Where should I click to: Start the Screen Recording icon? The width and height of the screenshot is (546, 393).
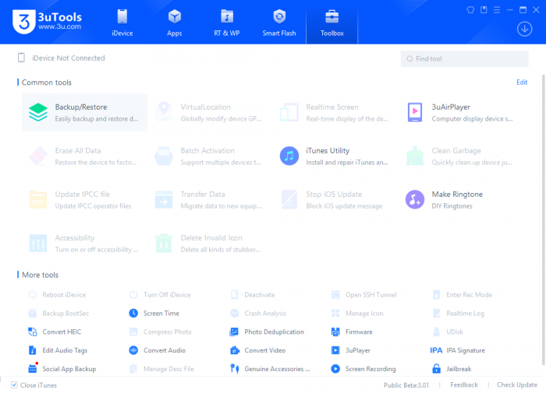pos(335,369)
